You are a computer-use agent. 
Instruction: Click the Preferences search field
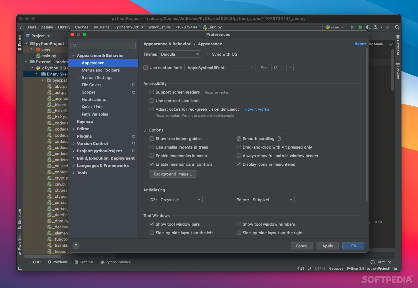coord(103,46)
